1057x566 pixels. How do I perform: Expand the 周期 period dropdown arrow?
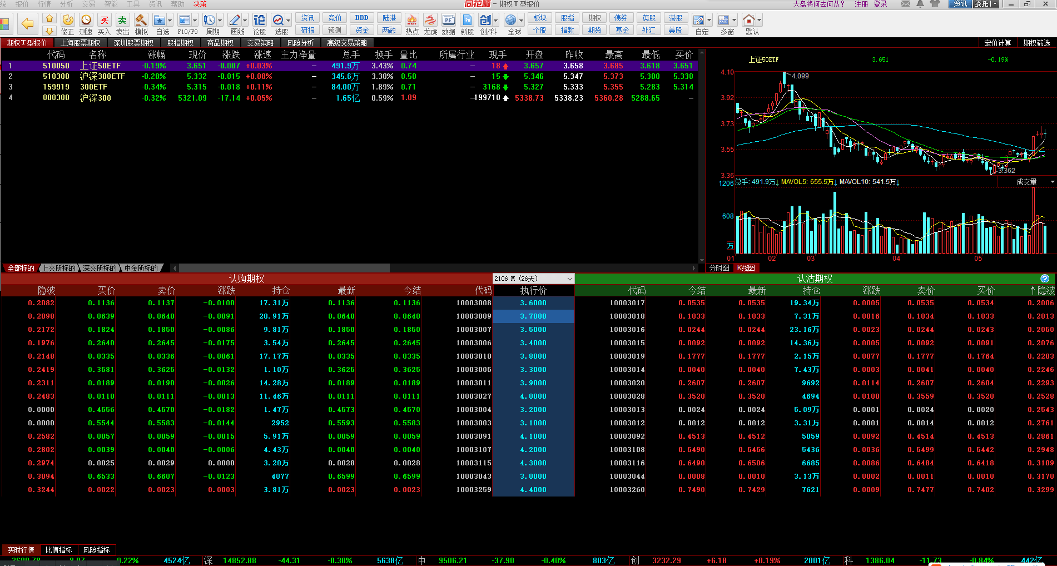pos(220,21)
